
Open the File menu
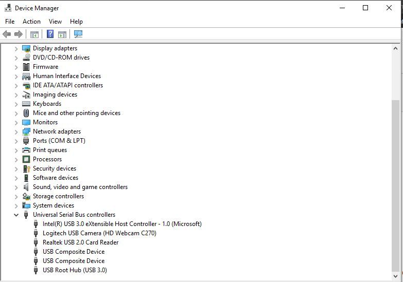[x=10, y=22]
